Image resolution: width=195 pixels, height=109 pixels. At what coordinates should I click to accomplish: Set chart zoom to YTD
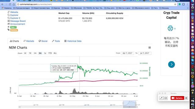[50, 53]
